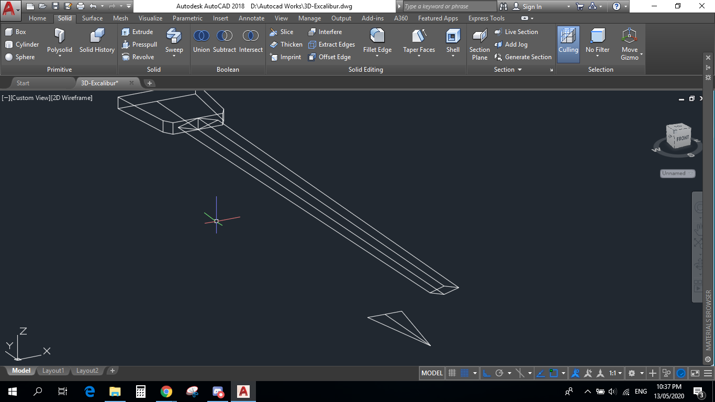Screen dimensions: 715x402
Task: Use the Presspull tool
Action: 139,44
